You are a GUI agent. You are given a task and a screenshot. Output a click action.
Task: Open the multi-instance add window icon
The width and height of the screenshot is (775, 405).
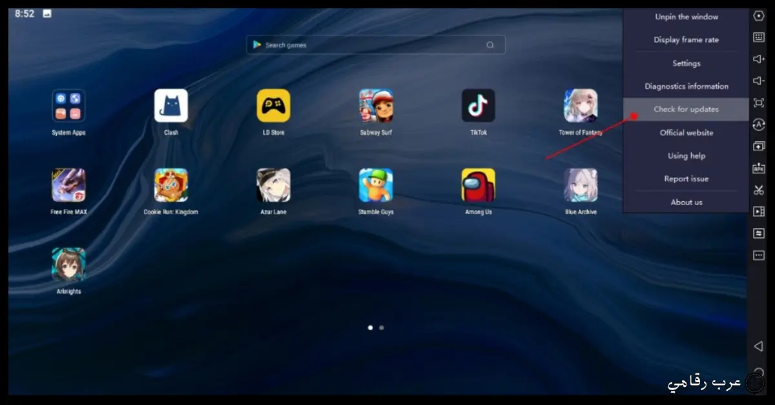click(x=759, y=146)
